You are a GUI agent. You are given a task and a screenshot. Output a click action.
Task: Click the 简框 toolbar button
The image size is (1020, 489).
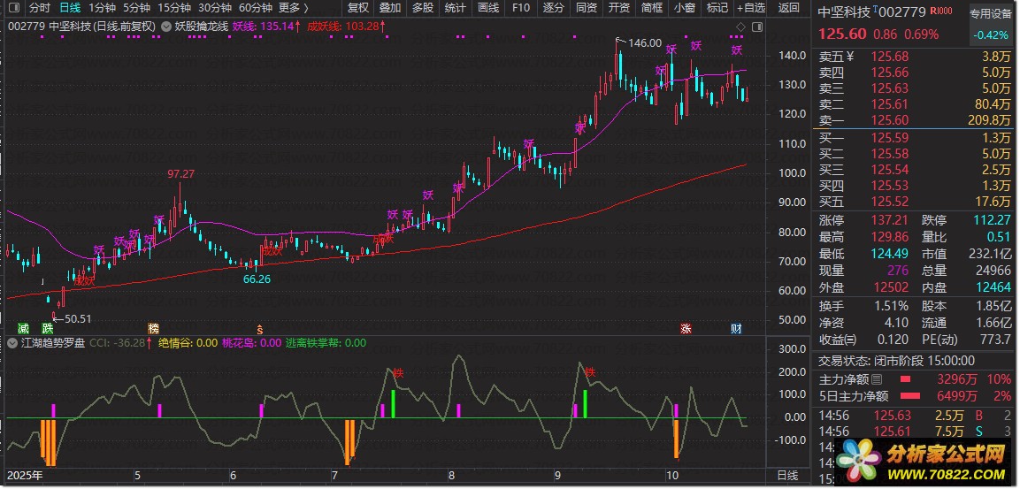point(652,9)
